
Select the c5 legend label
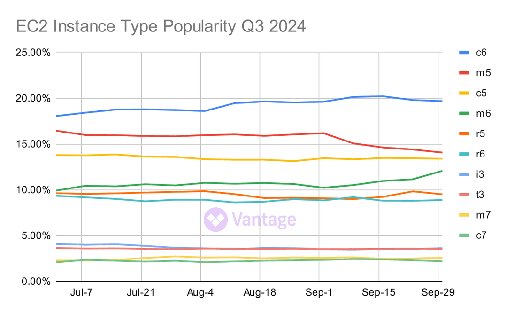481,93
